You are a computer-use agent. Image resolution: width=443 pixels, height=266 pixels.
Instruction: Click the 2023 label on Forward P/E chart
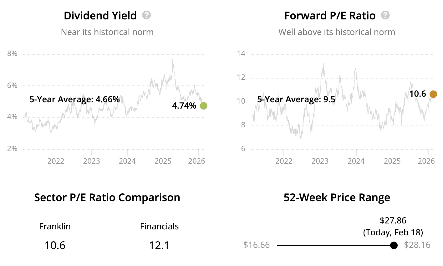click(320, 161)
